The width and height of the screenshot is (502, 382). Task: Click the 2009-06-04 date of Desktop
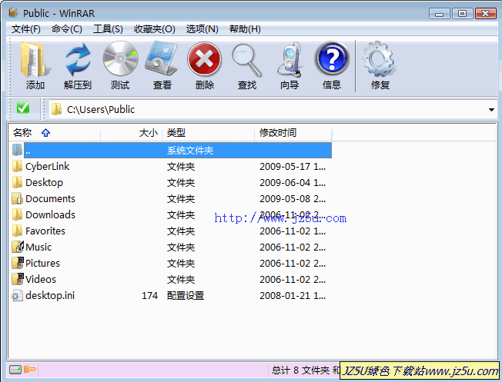293,182
